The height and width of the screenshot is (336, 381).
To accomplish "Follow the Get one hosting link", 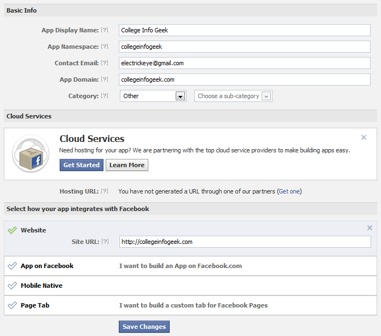I will (x=290, y=191).
